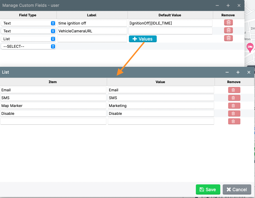This screenshot has width=255, height=198.
Task: Click the Label column header
Action: 92,15
